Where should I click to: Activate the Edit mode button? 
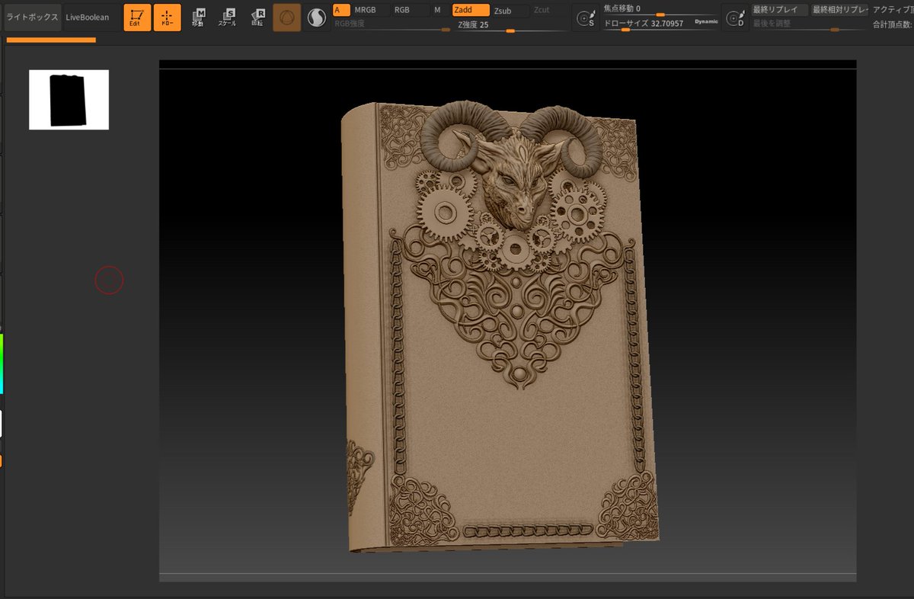(x=137, y=17)
